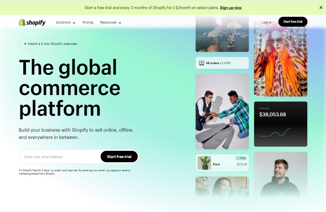Screen dimensions: 326x212
Task: Open the Resources menu label
Action: point(108,22)
